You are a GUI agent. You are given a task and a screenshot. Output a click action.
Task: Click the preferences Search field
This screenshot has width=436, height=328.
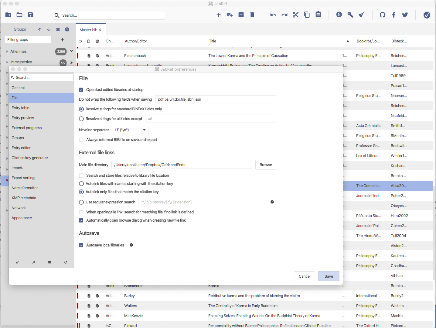(x=42, y=78)
